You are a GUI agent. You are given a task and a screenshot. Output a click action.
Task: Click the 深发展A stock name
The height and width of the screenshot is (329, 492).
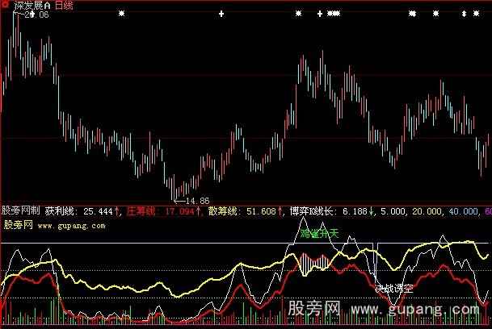coord(32,6)
